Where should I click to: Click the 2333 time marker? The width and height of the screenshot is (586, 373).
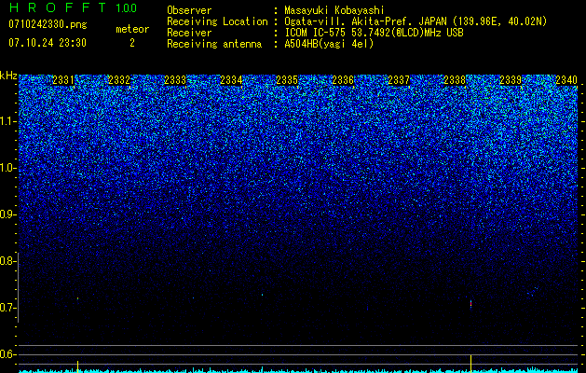(x=175, y=80)
